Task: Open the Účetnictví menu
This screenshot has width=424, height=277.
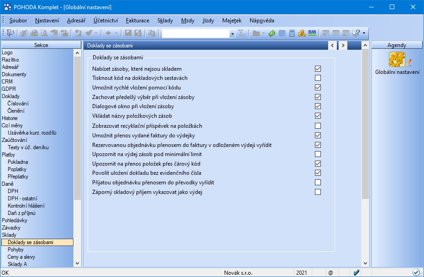Action: (x=106, y=21)
